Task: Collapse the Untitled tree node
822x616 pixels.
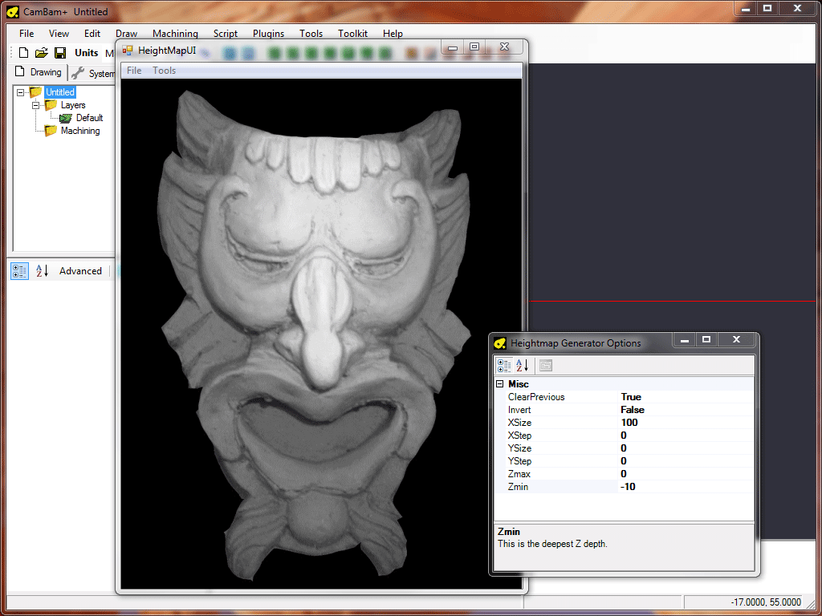Action: [21, 92]
